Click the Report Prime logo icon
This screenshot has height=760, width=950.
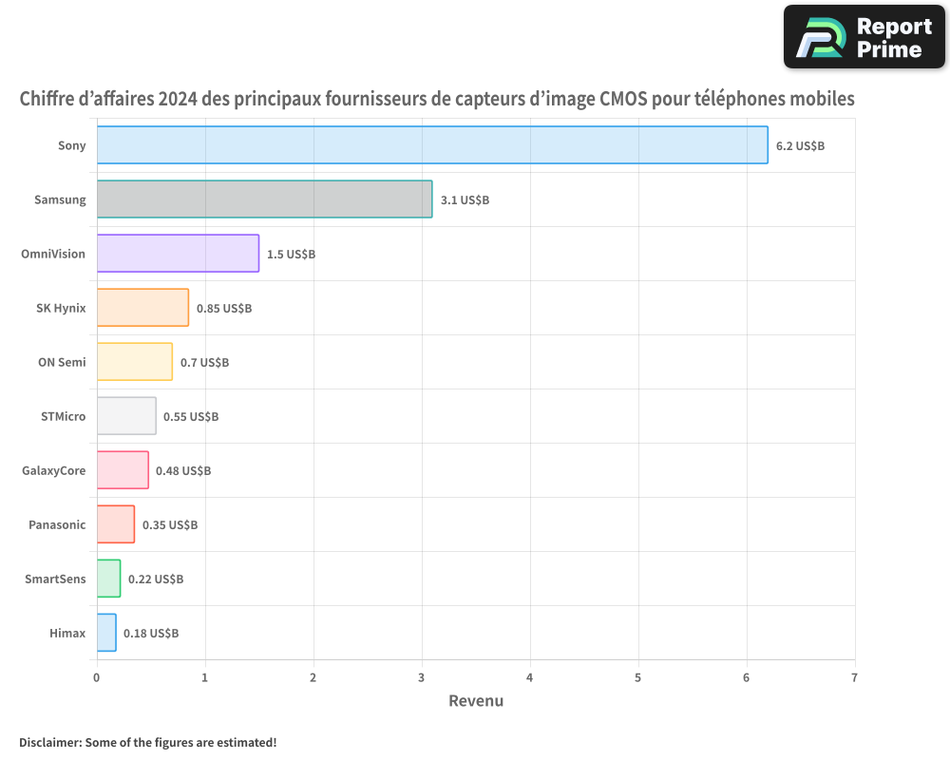tap(818, 38)
